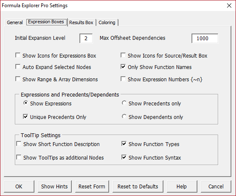Cancel the settings dialog
The height and width of the screenshot is (196, 236).
[x=216, y=187]
